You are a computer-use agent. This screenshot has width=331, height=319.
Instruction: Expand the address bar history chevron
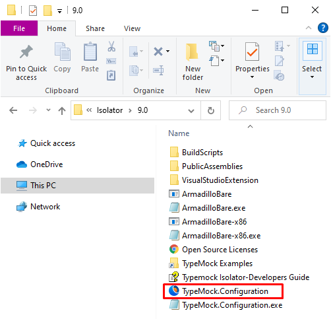coord(191,110)
